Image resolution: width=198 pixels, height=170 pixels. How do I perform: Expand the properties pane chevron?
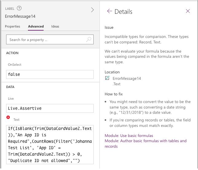tap(92, 10)
